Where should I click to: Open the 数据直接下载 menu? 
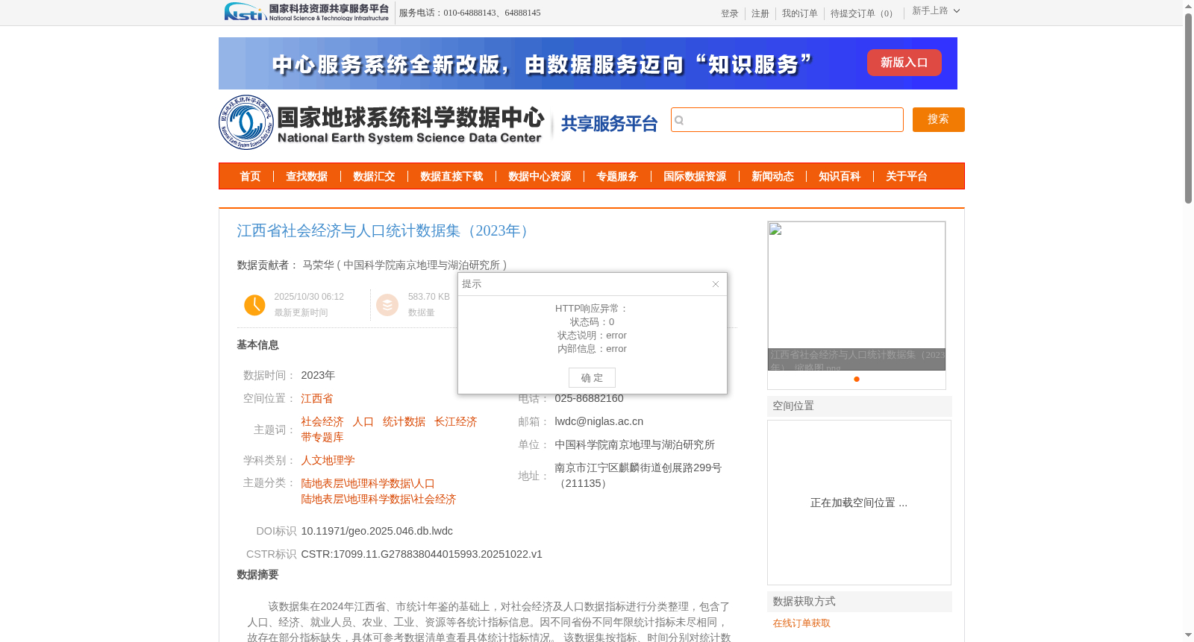(x=451, y=177)
